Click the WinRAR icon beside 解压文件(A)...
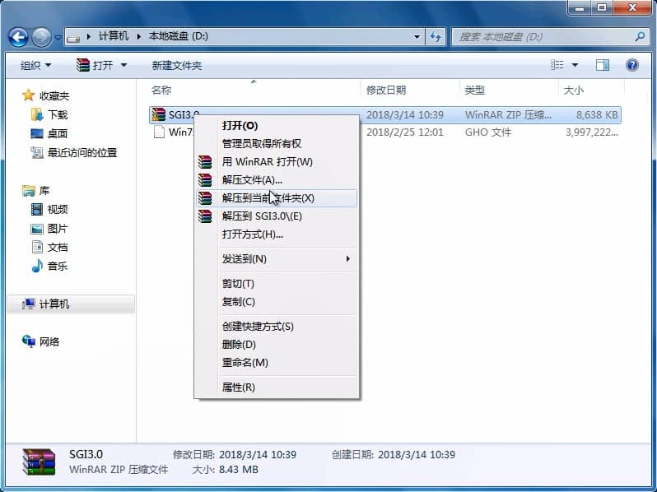This screenshot has width=657, height=492. pyautogui.click(x=205, y=180)
